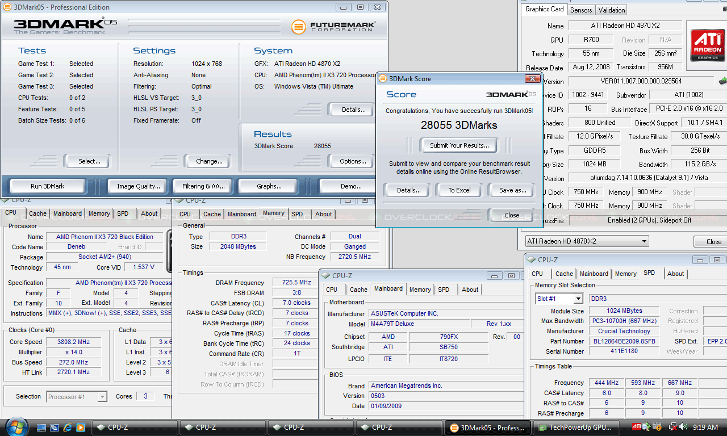The height and width of the screenshot is (436, 727).
Task: Switch to the Validation tab in GPU-Z
Action: (612, 10)
